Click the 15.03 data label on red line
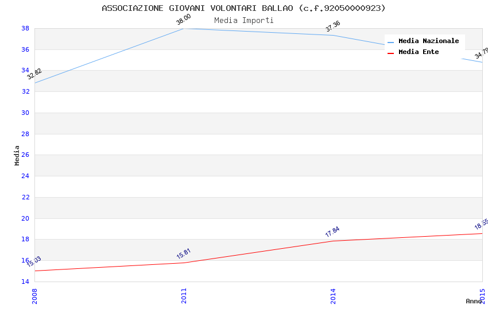The width and height of the screenshot is (488, 316). click(34, 261)
